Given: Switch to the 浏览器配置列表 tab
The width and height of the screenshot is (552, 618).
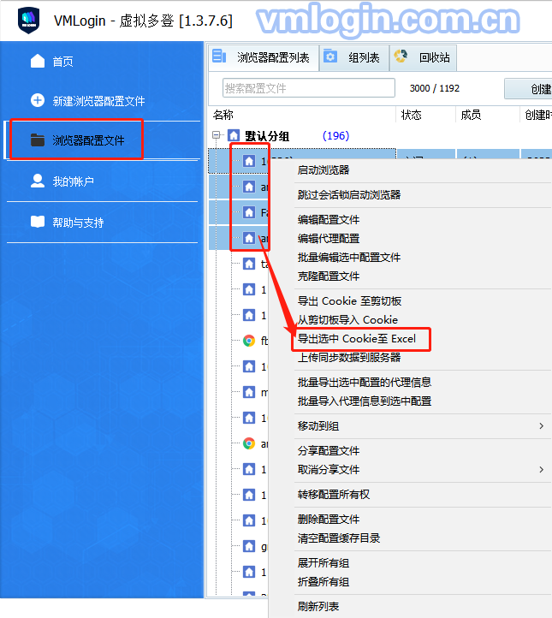Looking at the screenshot, I should 264,57.
